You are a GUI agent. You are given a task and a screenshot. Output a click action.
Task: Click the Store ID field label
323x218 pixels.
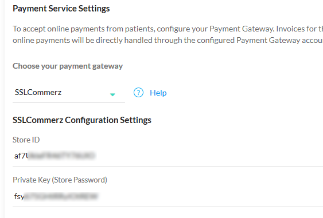tap(26, 140)
